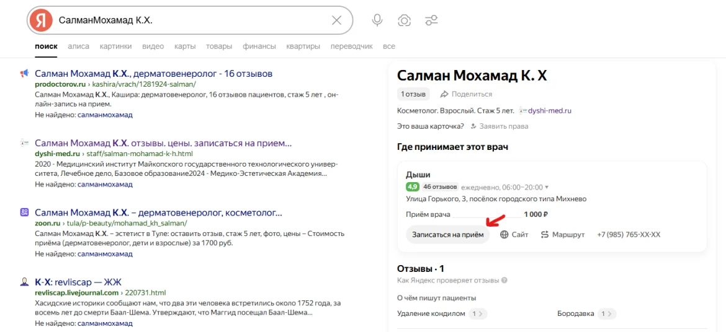The width and height of the screenshot is (726, 332).
Task: Open search settings sliders icon
Action: click(431, 20)
